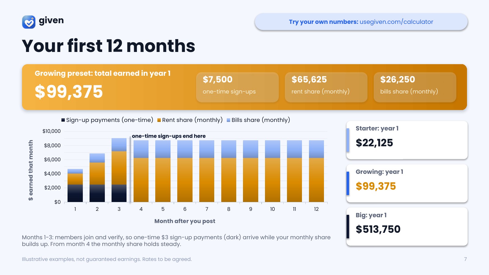Click the Month after you post axis title

pyautogui.click(x=185, y=221)
